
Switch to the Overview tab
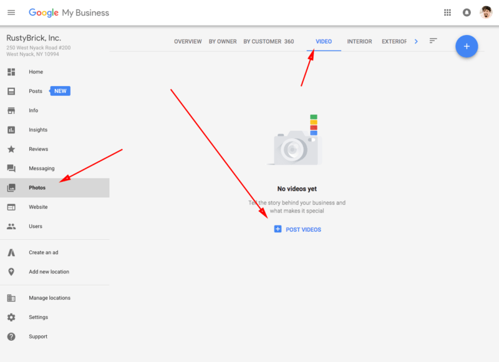(x=188, y=42)
